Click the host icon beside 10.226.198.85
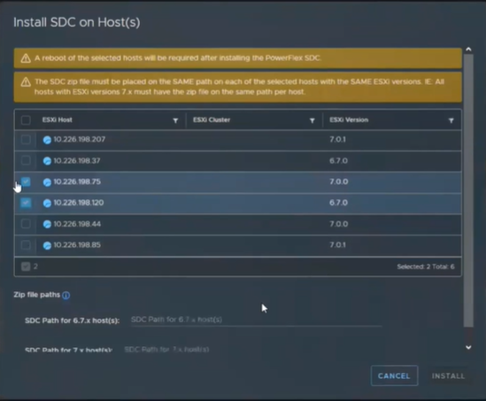Image resolution: width=486 pixels, height=401 pixels. coord(47,245)
